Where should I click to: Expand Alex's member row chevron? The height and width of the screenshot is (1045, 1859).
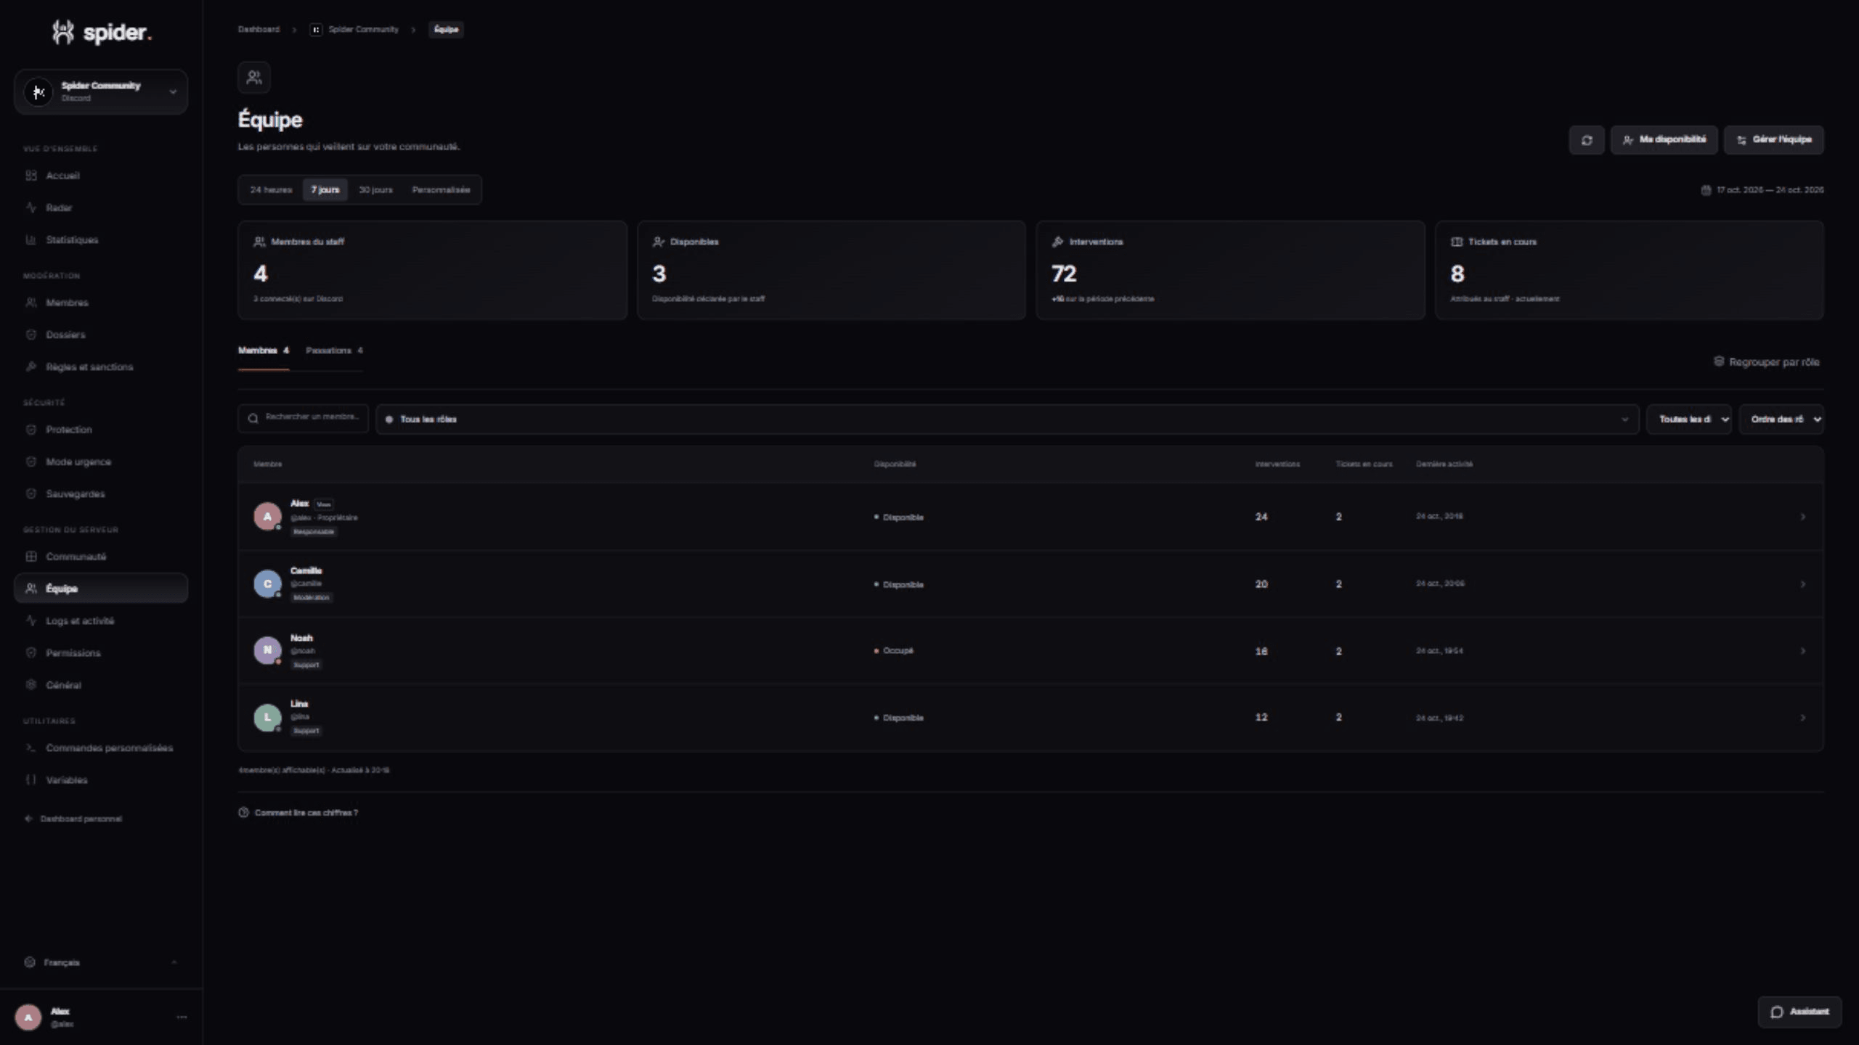[x=1802, y=517]
